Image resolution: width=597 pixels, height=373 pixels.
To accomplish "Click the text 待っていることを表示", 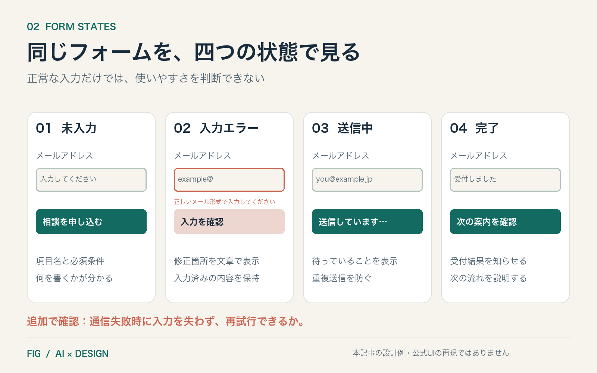I will 355,261.
